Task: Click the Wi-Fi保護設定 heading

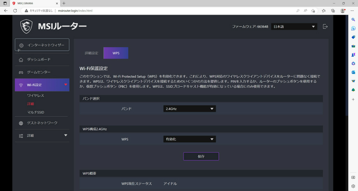Action: point(94,68)
